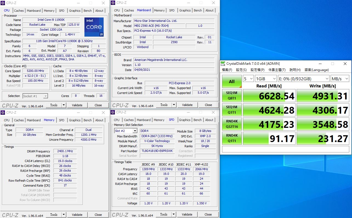Image resolution: width=352 pixels, height=218 pixels.
Task: Open the 設定(S) menu in CrystalDiskMark
Action: tap(241, 70)
